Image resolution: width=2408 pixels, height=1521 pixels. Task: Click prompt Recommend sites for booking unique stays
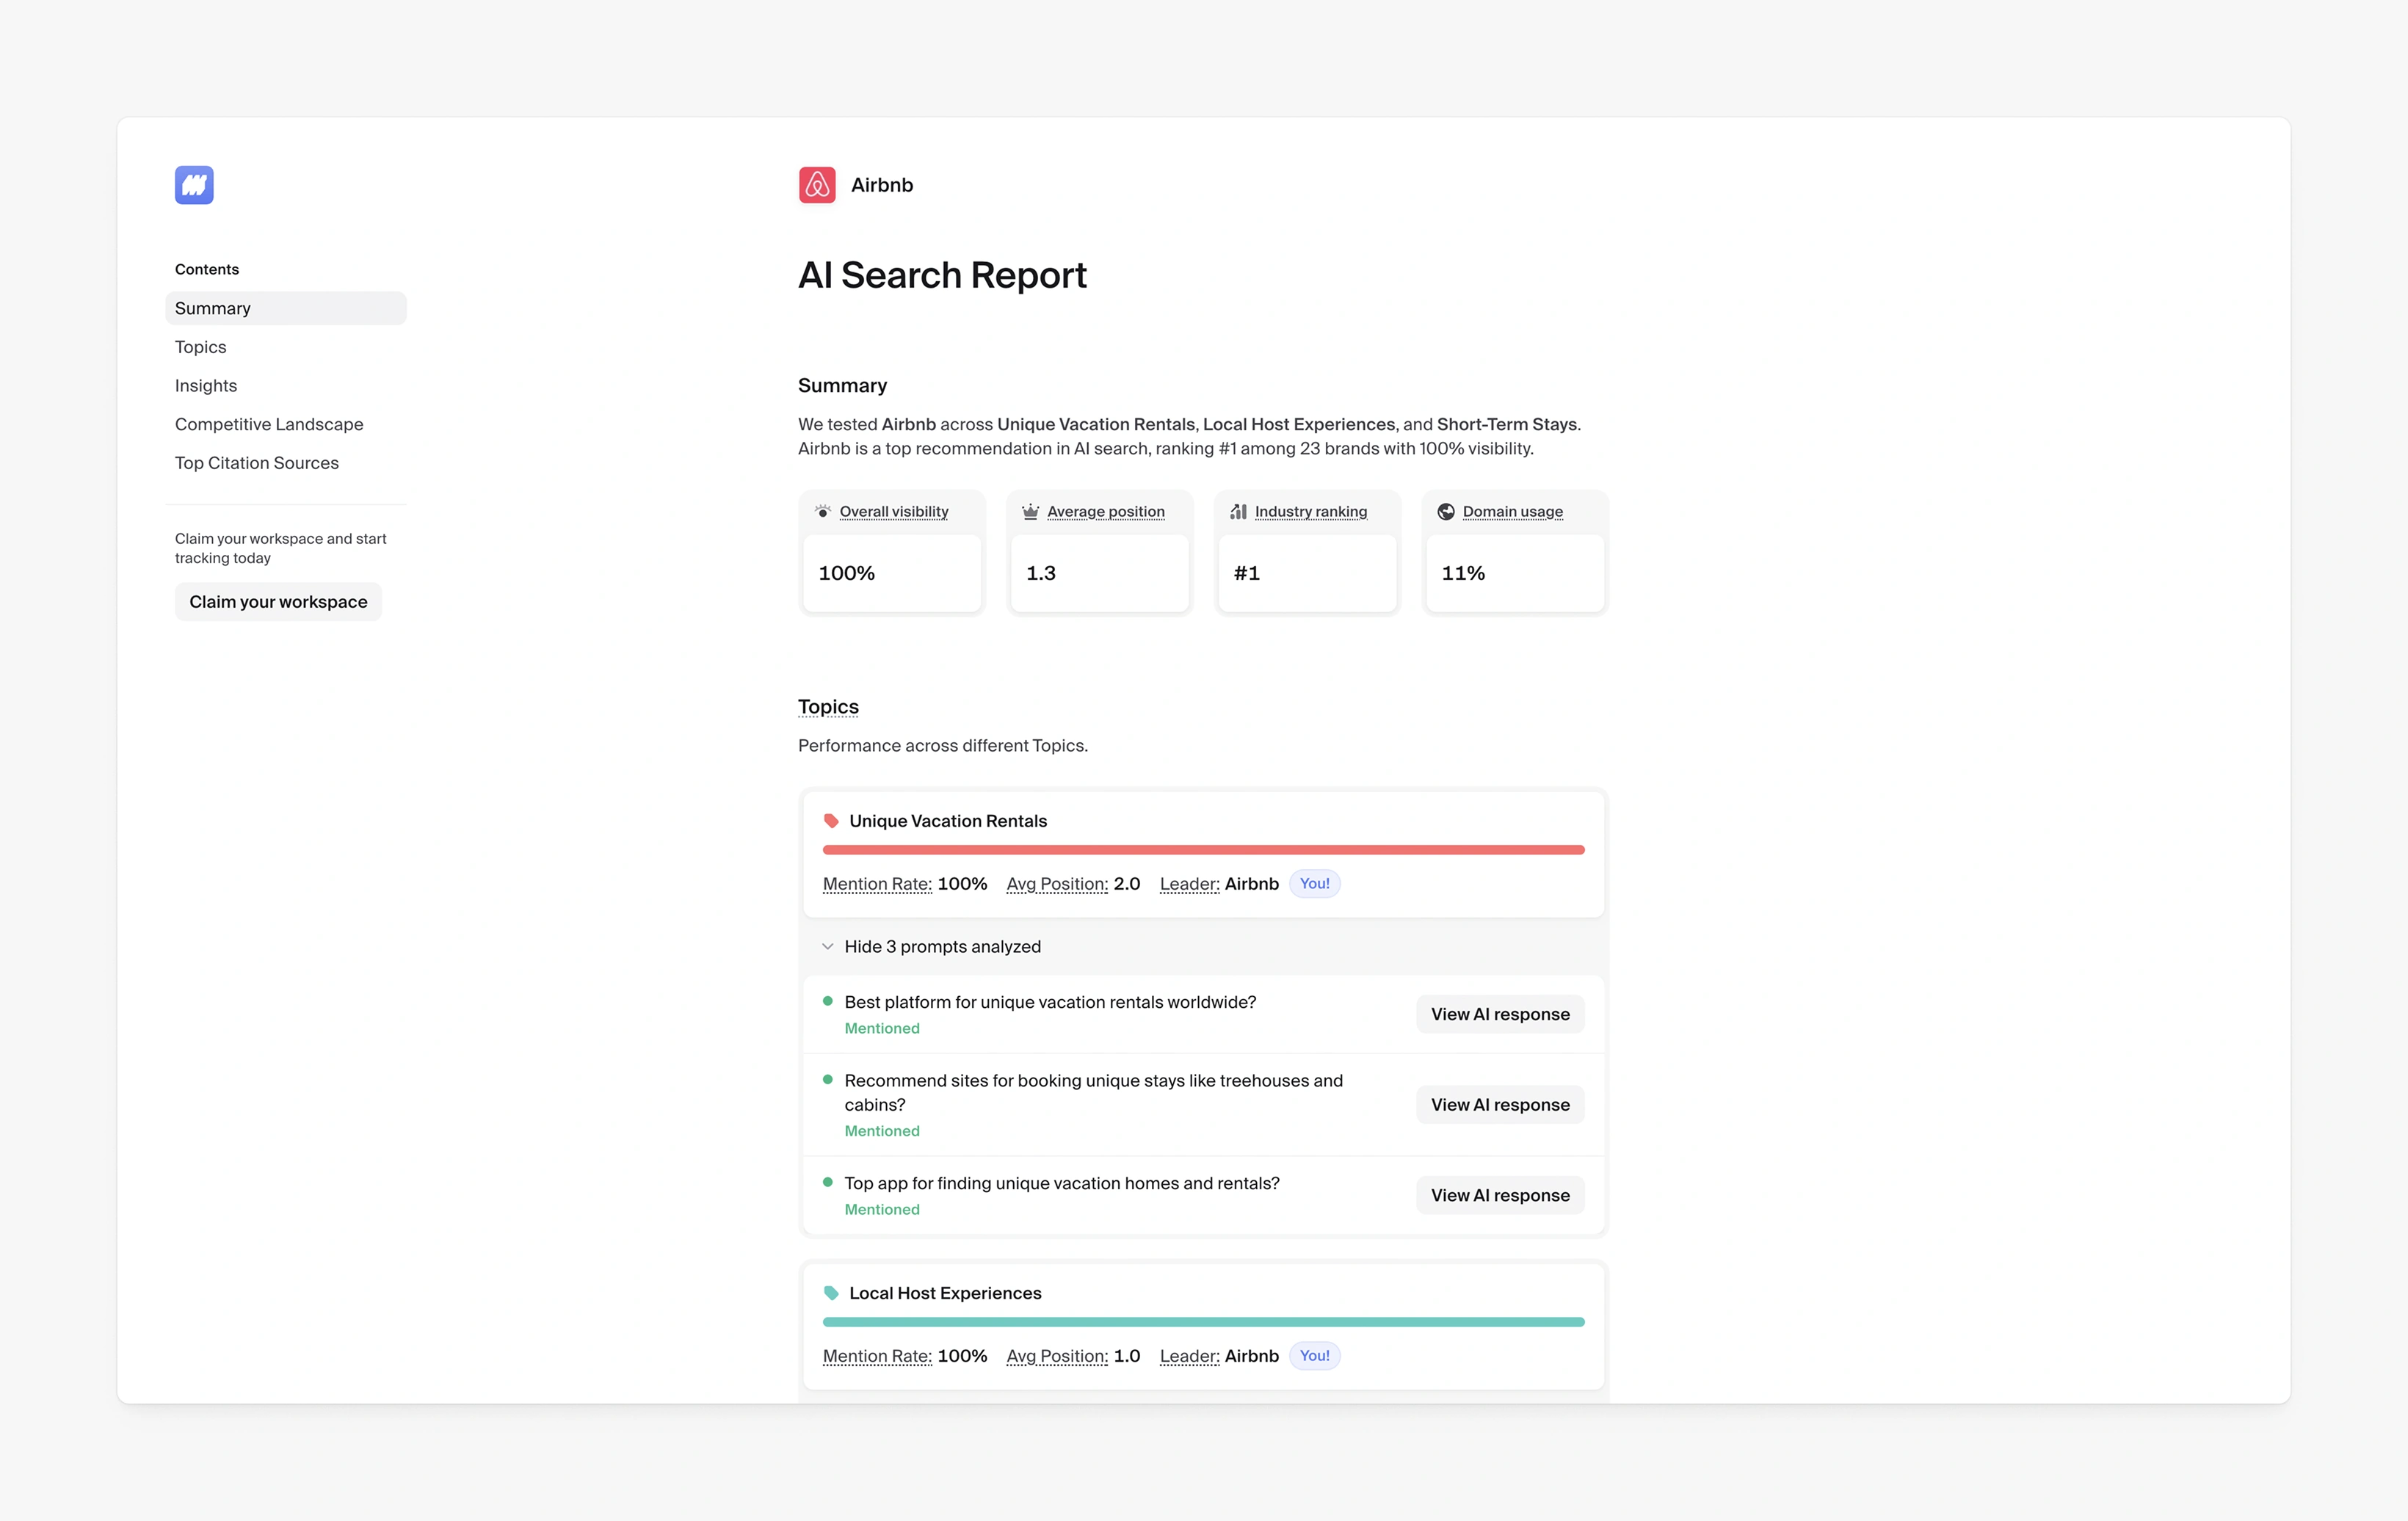click(1094, 1093)
